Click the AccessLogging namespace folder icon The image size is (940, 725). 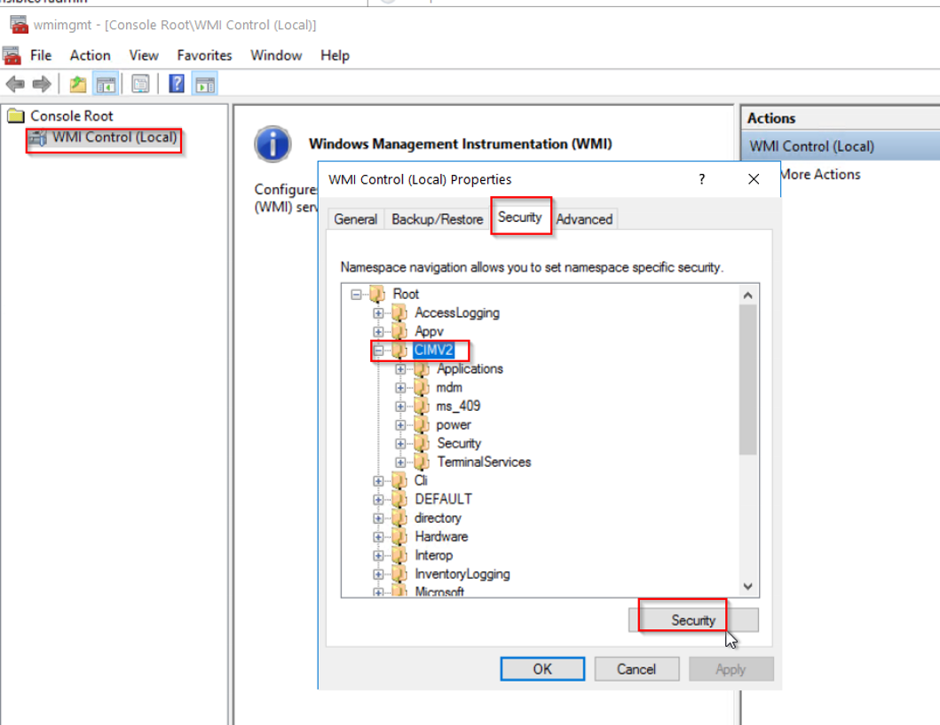click(x=399, y=312)
